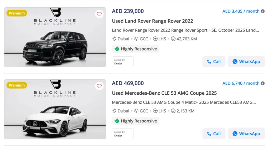Call the dealer for the Range Rover

click(214, 62)
